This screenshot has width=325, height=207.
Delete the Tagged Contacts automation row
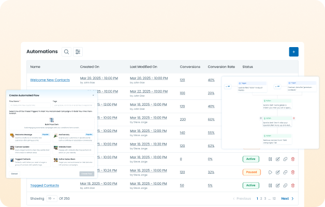[293, 185]
